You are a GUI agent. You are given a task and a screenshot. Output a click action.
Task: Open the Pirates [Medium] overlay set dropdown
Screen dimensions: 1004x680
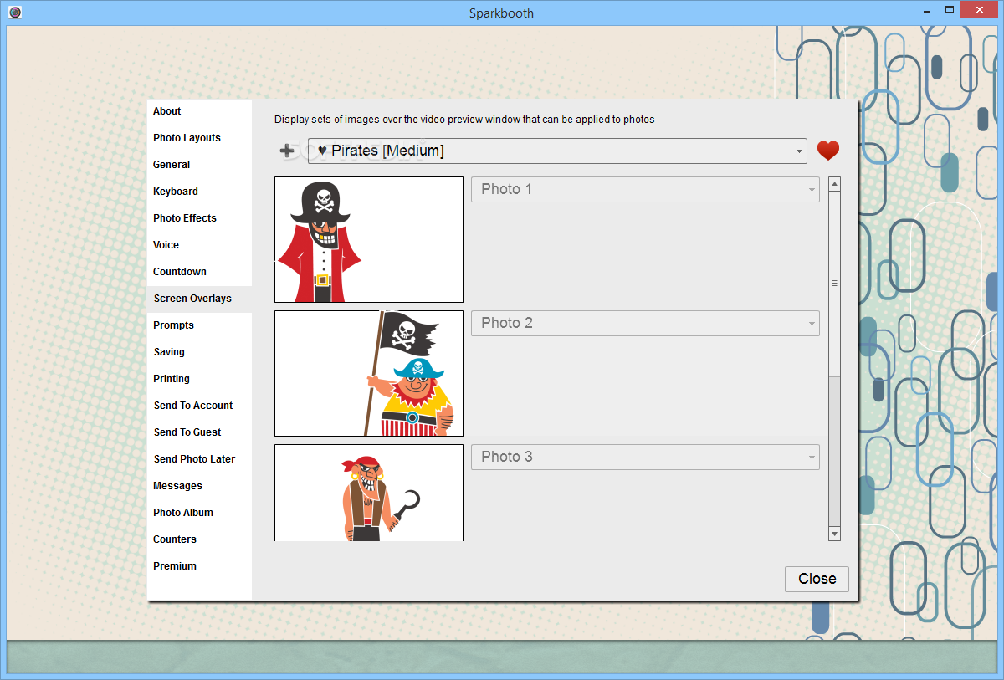point(557,151)
